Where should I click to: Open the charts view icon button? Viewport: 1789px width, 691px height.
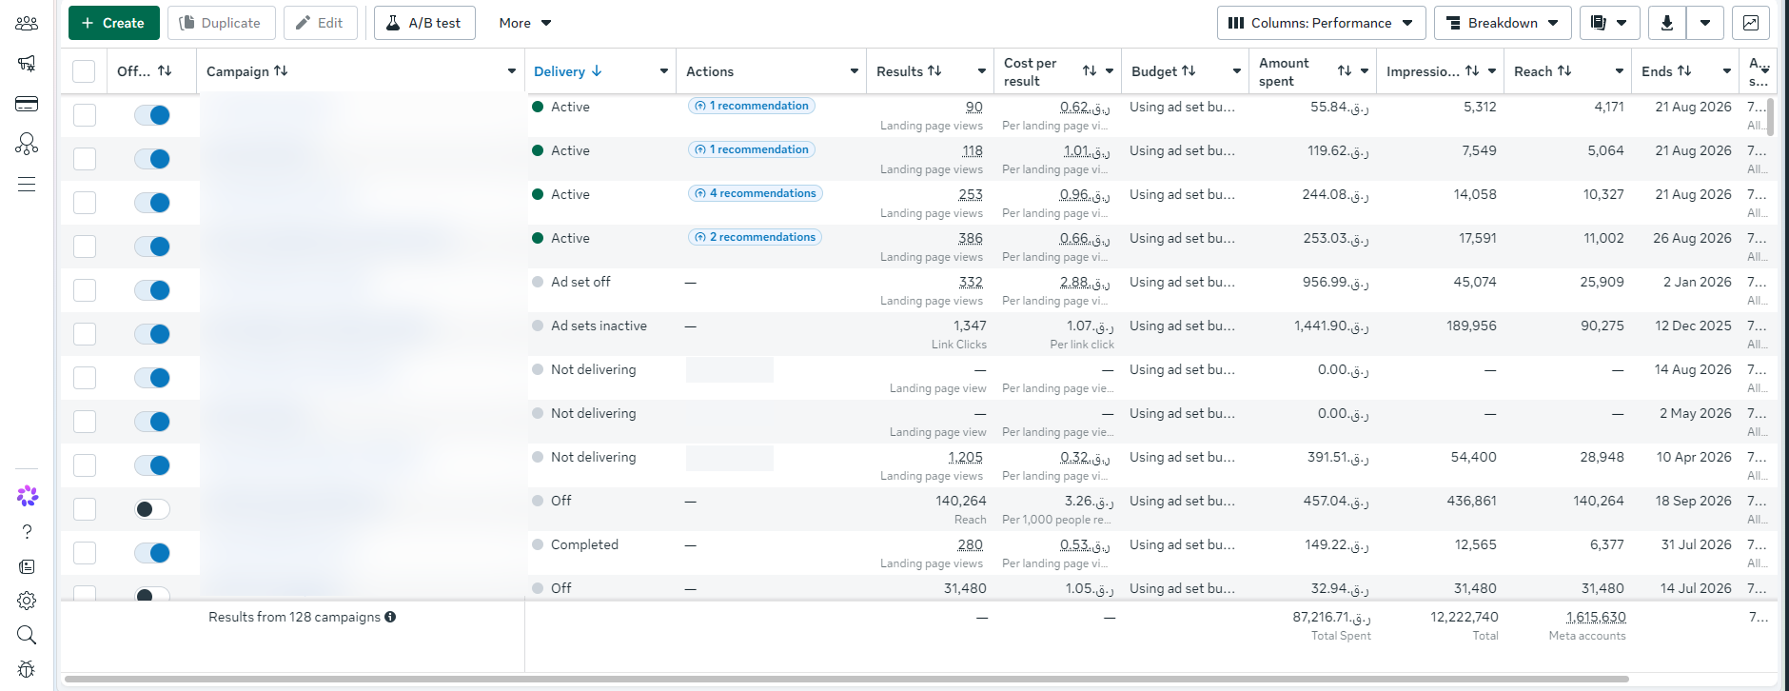tap(1751, 23)
